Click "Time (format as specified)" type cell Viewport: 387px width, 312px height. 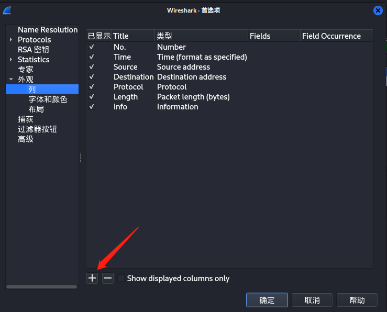click(x=202, y=57)
